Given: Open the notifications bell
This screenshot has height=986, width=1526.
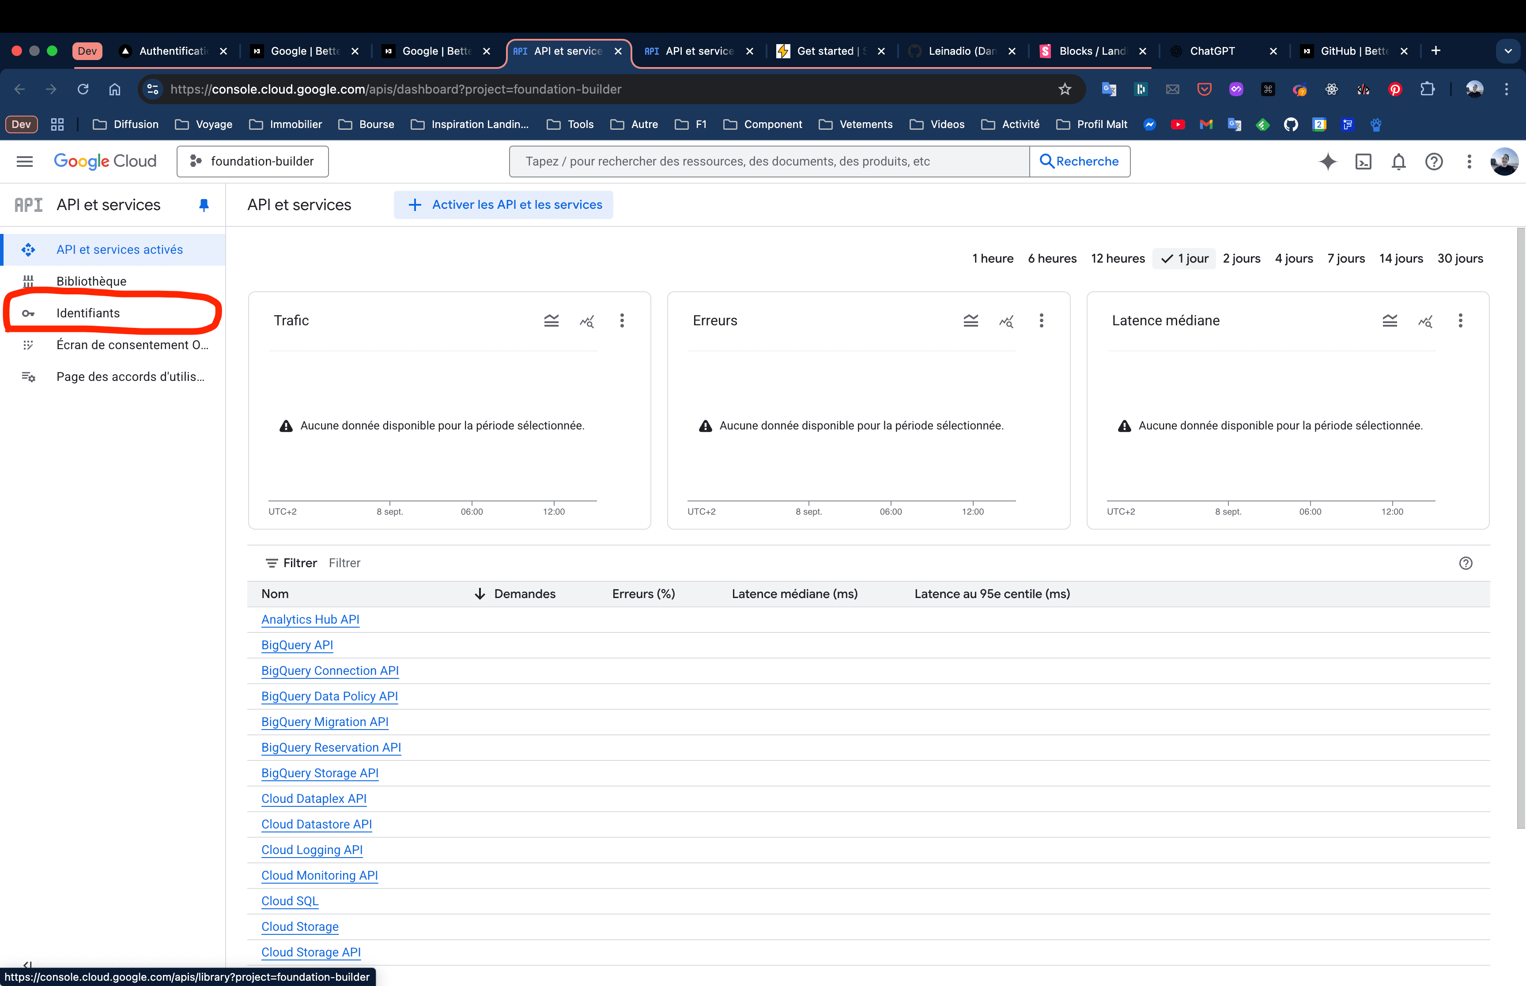Looking at the screenshot, I should 1398,162.
